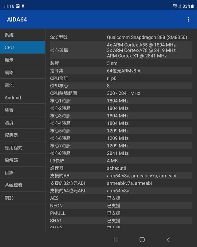
Task: Tap the Android recent apps button
Action: point(116,240)
